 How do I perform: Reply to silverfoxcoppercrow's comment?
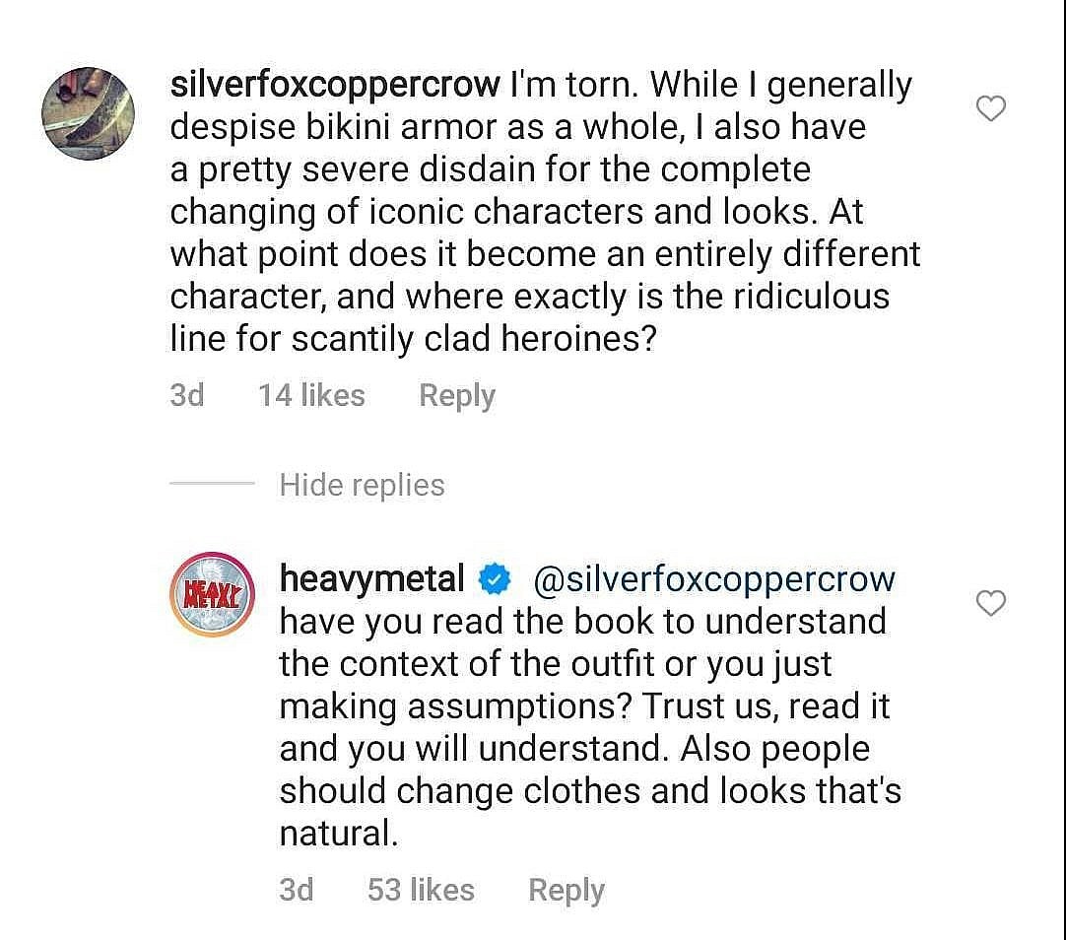pyautogui.click(x=456, y=395)
